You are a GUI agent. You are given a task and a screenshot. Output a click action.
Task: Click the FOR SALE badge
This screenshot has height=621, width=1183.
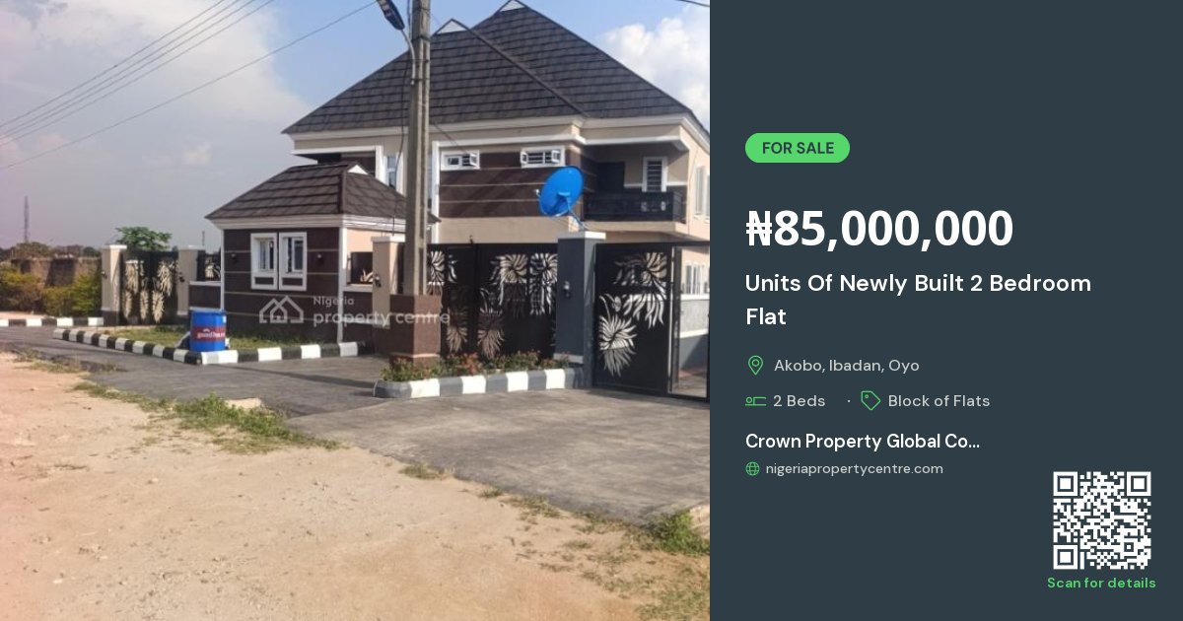pyautogui.click(x=797, y=148)
